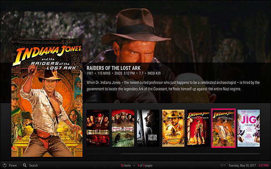The image size is (271, 169).
Task: Click the movie plot description text
Action: 173,86
